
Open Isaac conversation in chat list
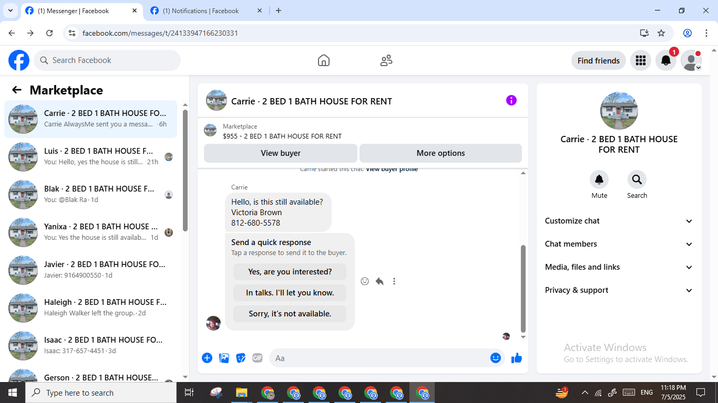91,346
